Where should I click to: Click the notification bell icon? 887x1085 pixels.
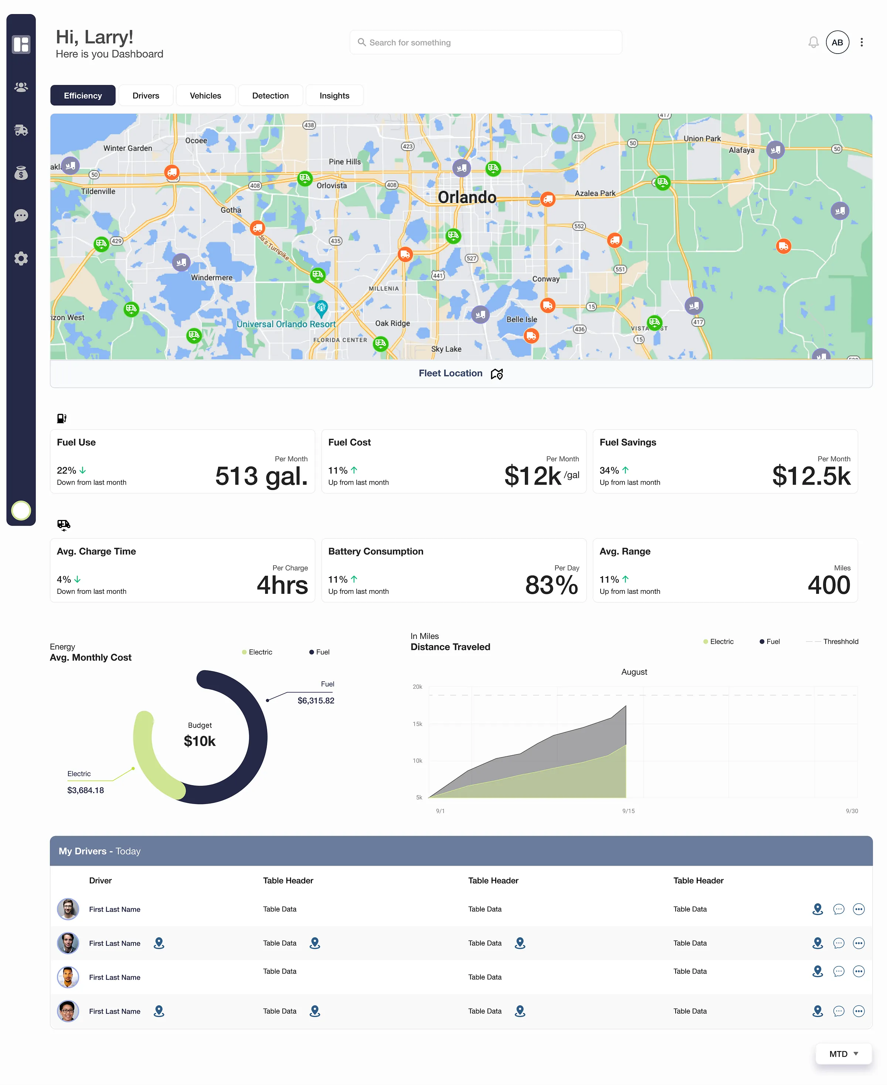point(813,42)
